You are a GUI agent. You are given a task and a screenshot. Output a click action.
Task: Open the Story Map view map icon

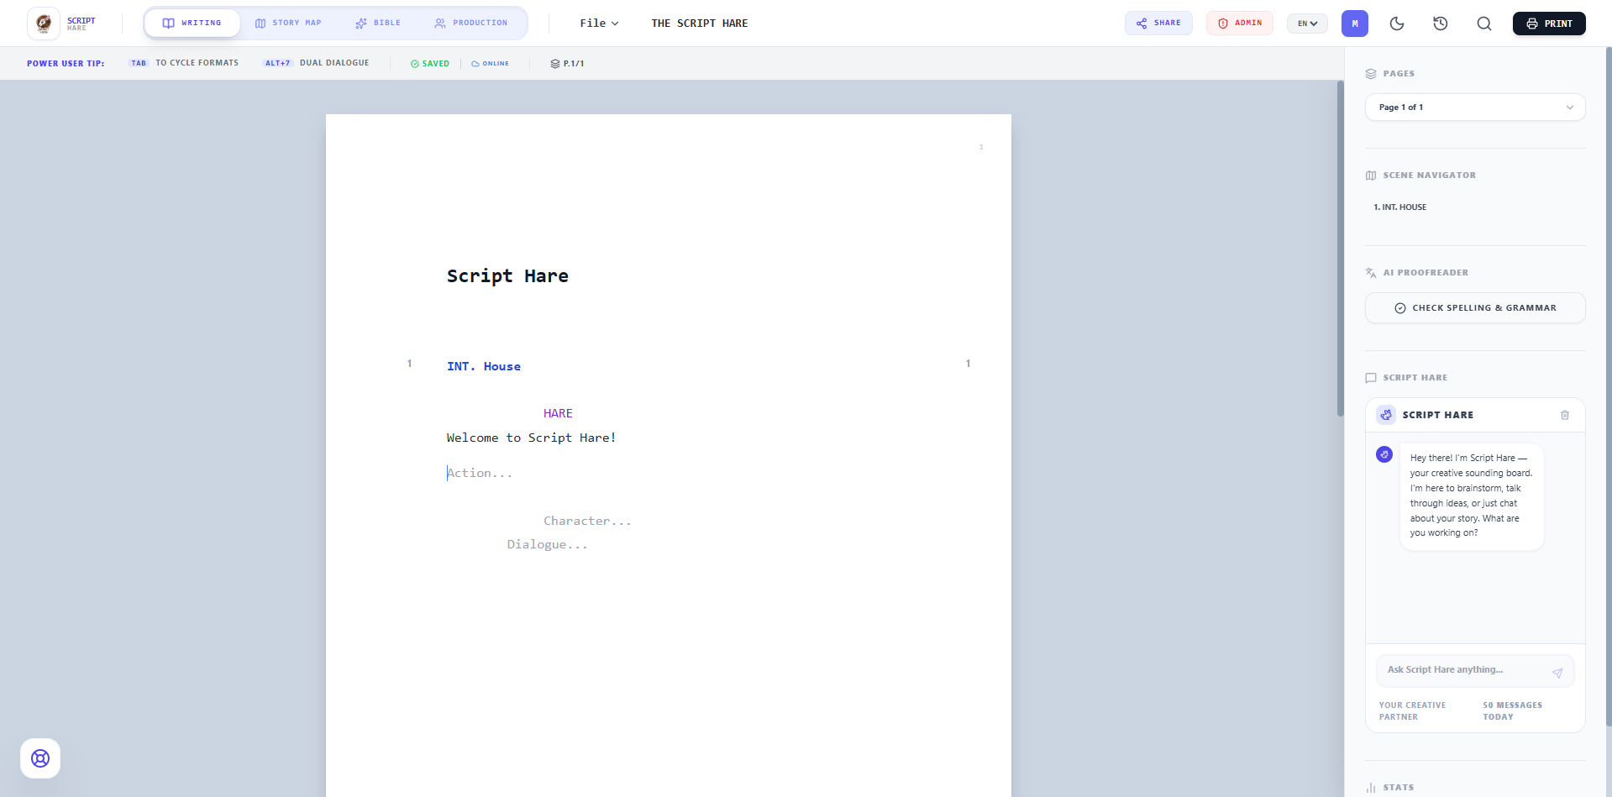coord(261,23)
